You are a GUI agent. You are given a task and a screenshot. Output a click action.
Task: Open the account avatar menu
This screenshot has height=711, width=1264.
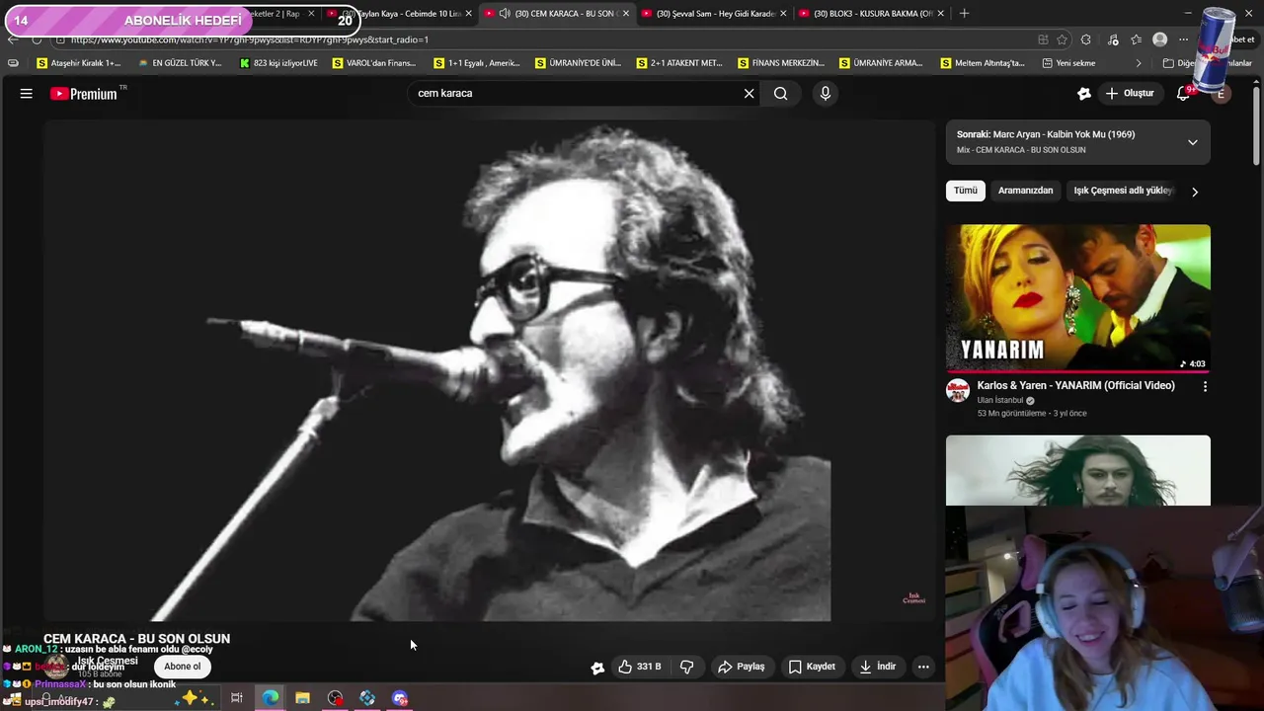click(1221, 94)
